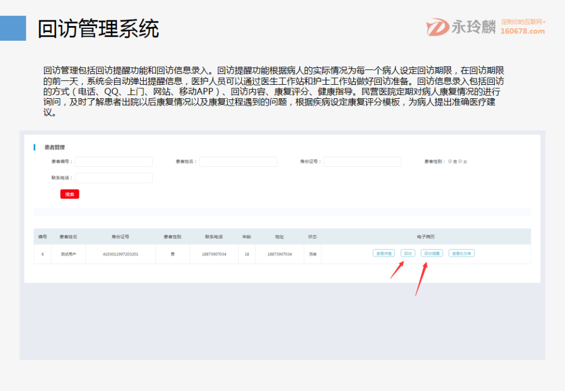565x391 pixels.
Task: Click the 电子病历 column header
Action: [424, 237]
